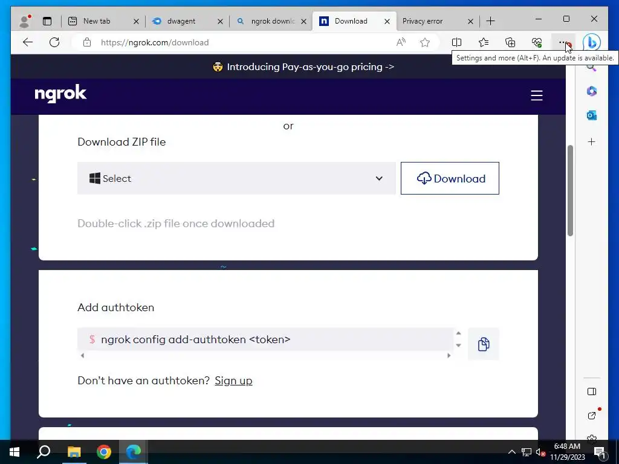This screenshot has height=464, width=619.
Task: Open link in external window sidebar icon
Action: click(x=591, y=416)
